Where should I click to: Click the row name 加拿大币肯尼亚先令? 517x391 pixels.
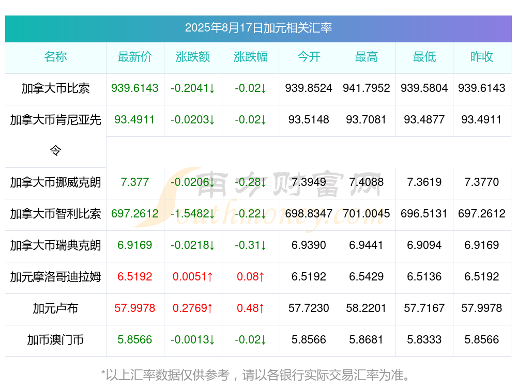[x=55, y=135]
